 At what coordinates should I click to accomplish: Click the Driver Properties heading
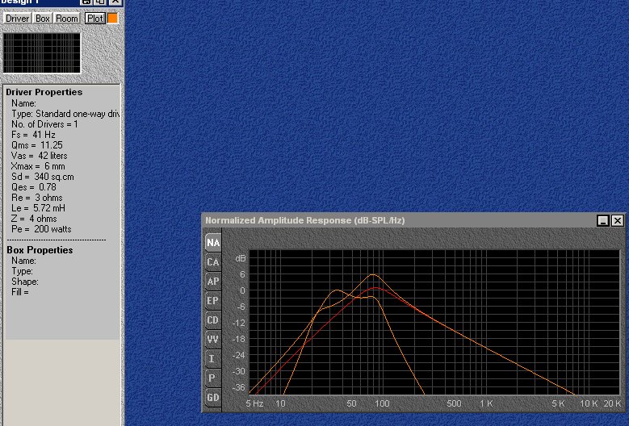(44, 92)
